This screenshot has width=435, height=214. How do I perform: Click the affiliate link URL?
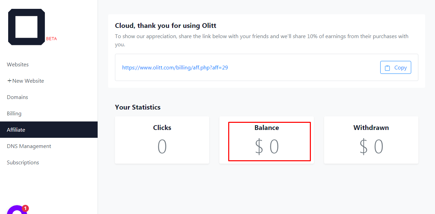coord(175,67)
